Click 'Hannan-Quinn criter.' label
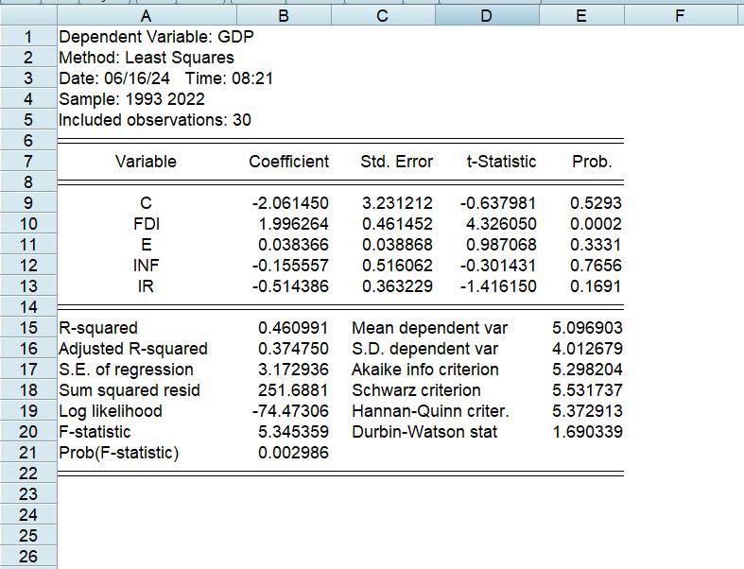The height and width of the screenshot is (569, 744). tap(430, 411)
